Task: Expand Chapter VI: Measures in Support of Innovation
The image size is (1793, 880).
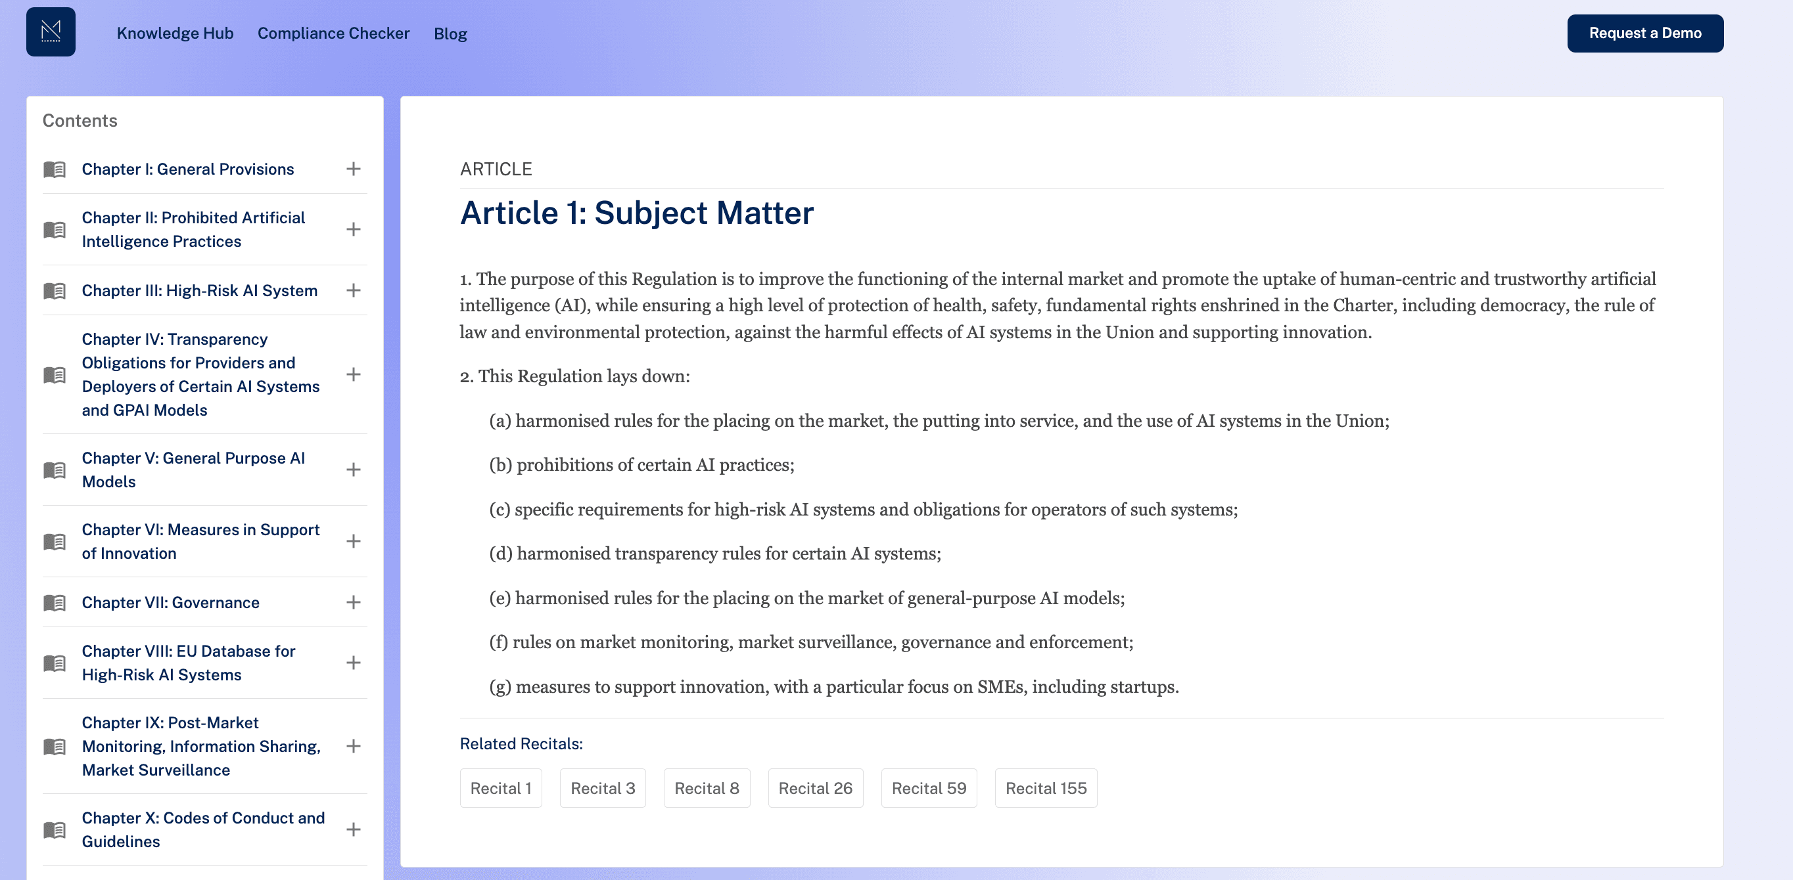Action: [355, 541]
